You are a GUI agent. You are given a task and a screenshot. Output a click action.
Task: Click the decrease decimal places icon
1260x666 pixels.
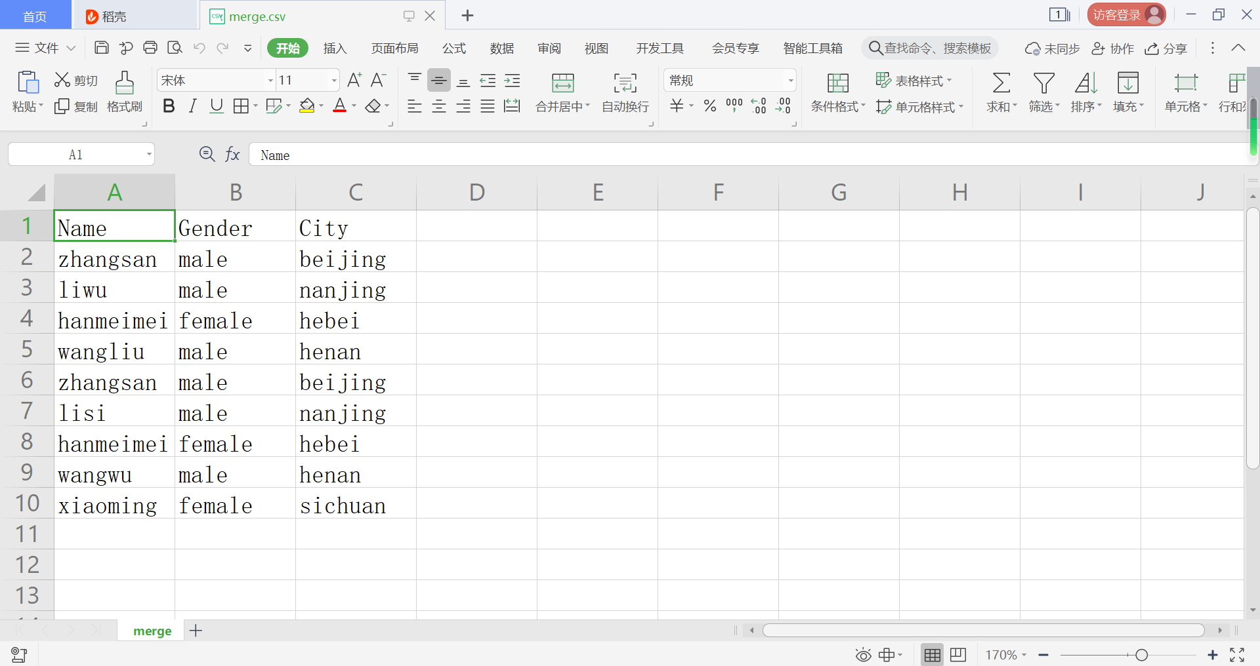pos(784,106)
